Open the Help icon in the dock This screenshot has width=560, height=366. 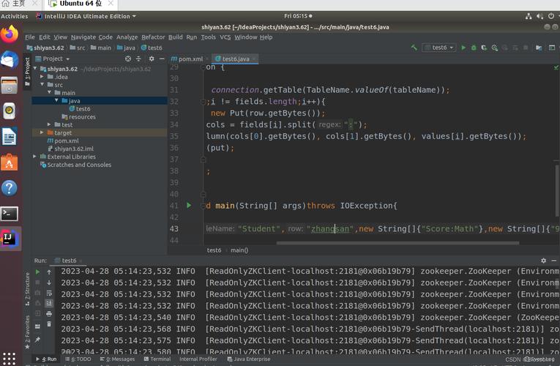point(10,188)
